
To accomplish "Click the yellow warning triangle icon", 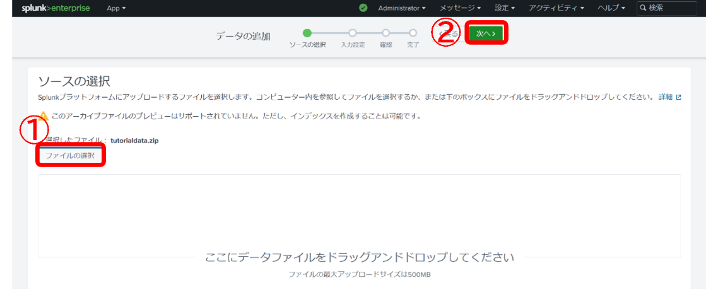I will (x=44, y=116).
